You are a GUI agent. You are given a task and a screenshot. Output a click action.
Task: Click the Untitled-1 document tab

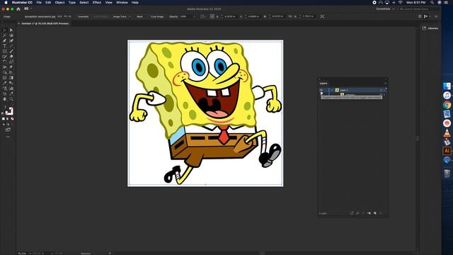[45, 23]
